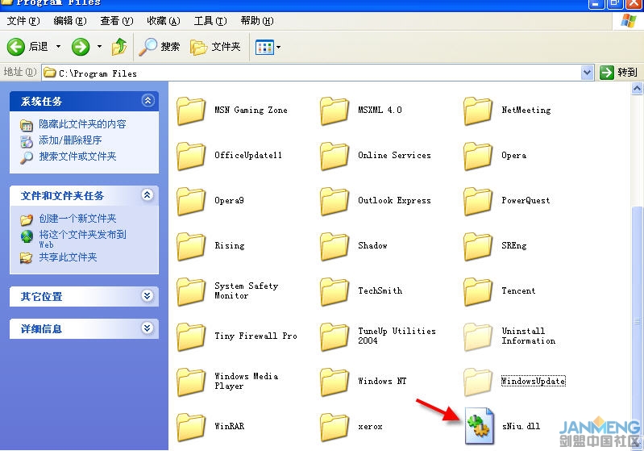Click the WindowsUpdate folder name label
Image resolution: width=644 pixels, height=451 pixels.
pyautogui.click(x=533, y=381)
